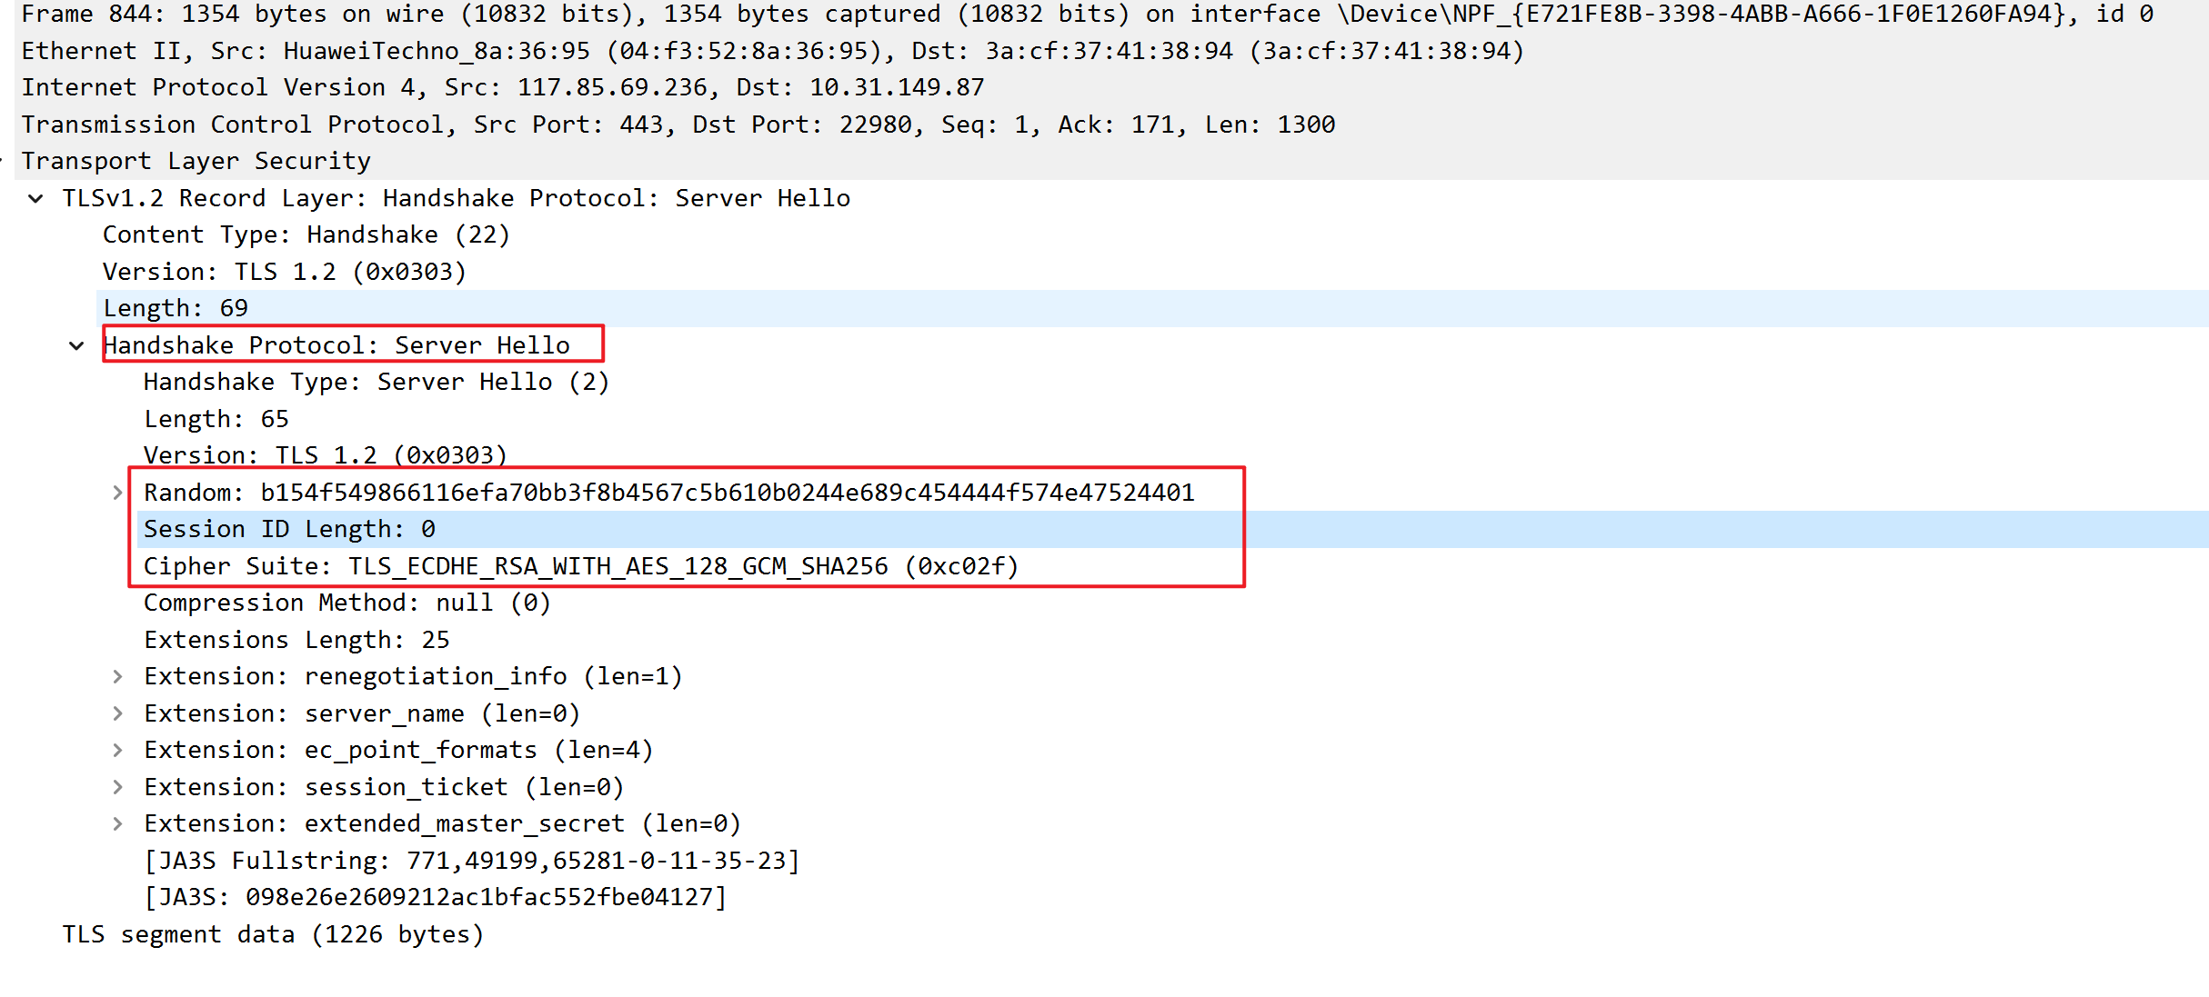Select the Length: 69 row
Screen dimensions: 2209x997
(1152, 308)
